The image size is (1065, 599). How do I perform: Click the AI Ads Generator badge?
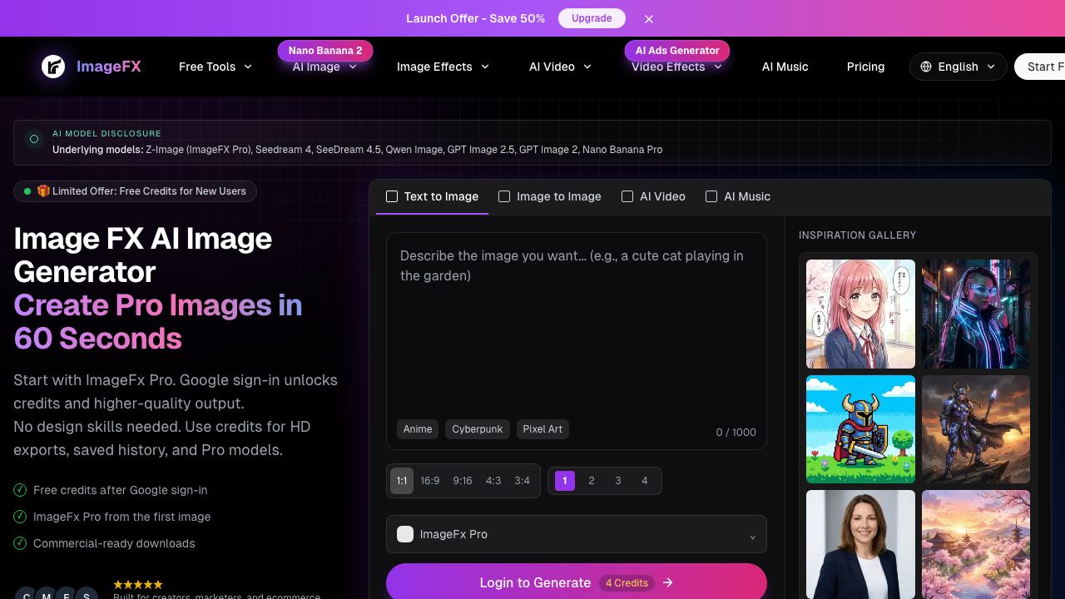pos(677,51)
